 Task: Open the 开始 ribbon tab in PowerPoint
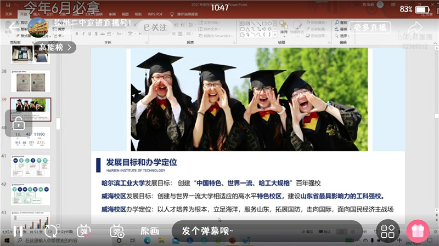24,14
